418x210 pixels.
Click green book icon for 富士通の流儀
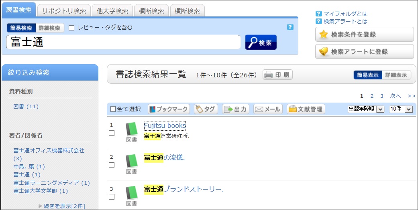tap(131, 162)
